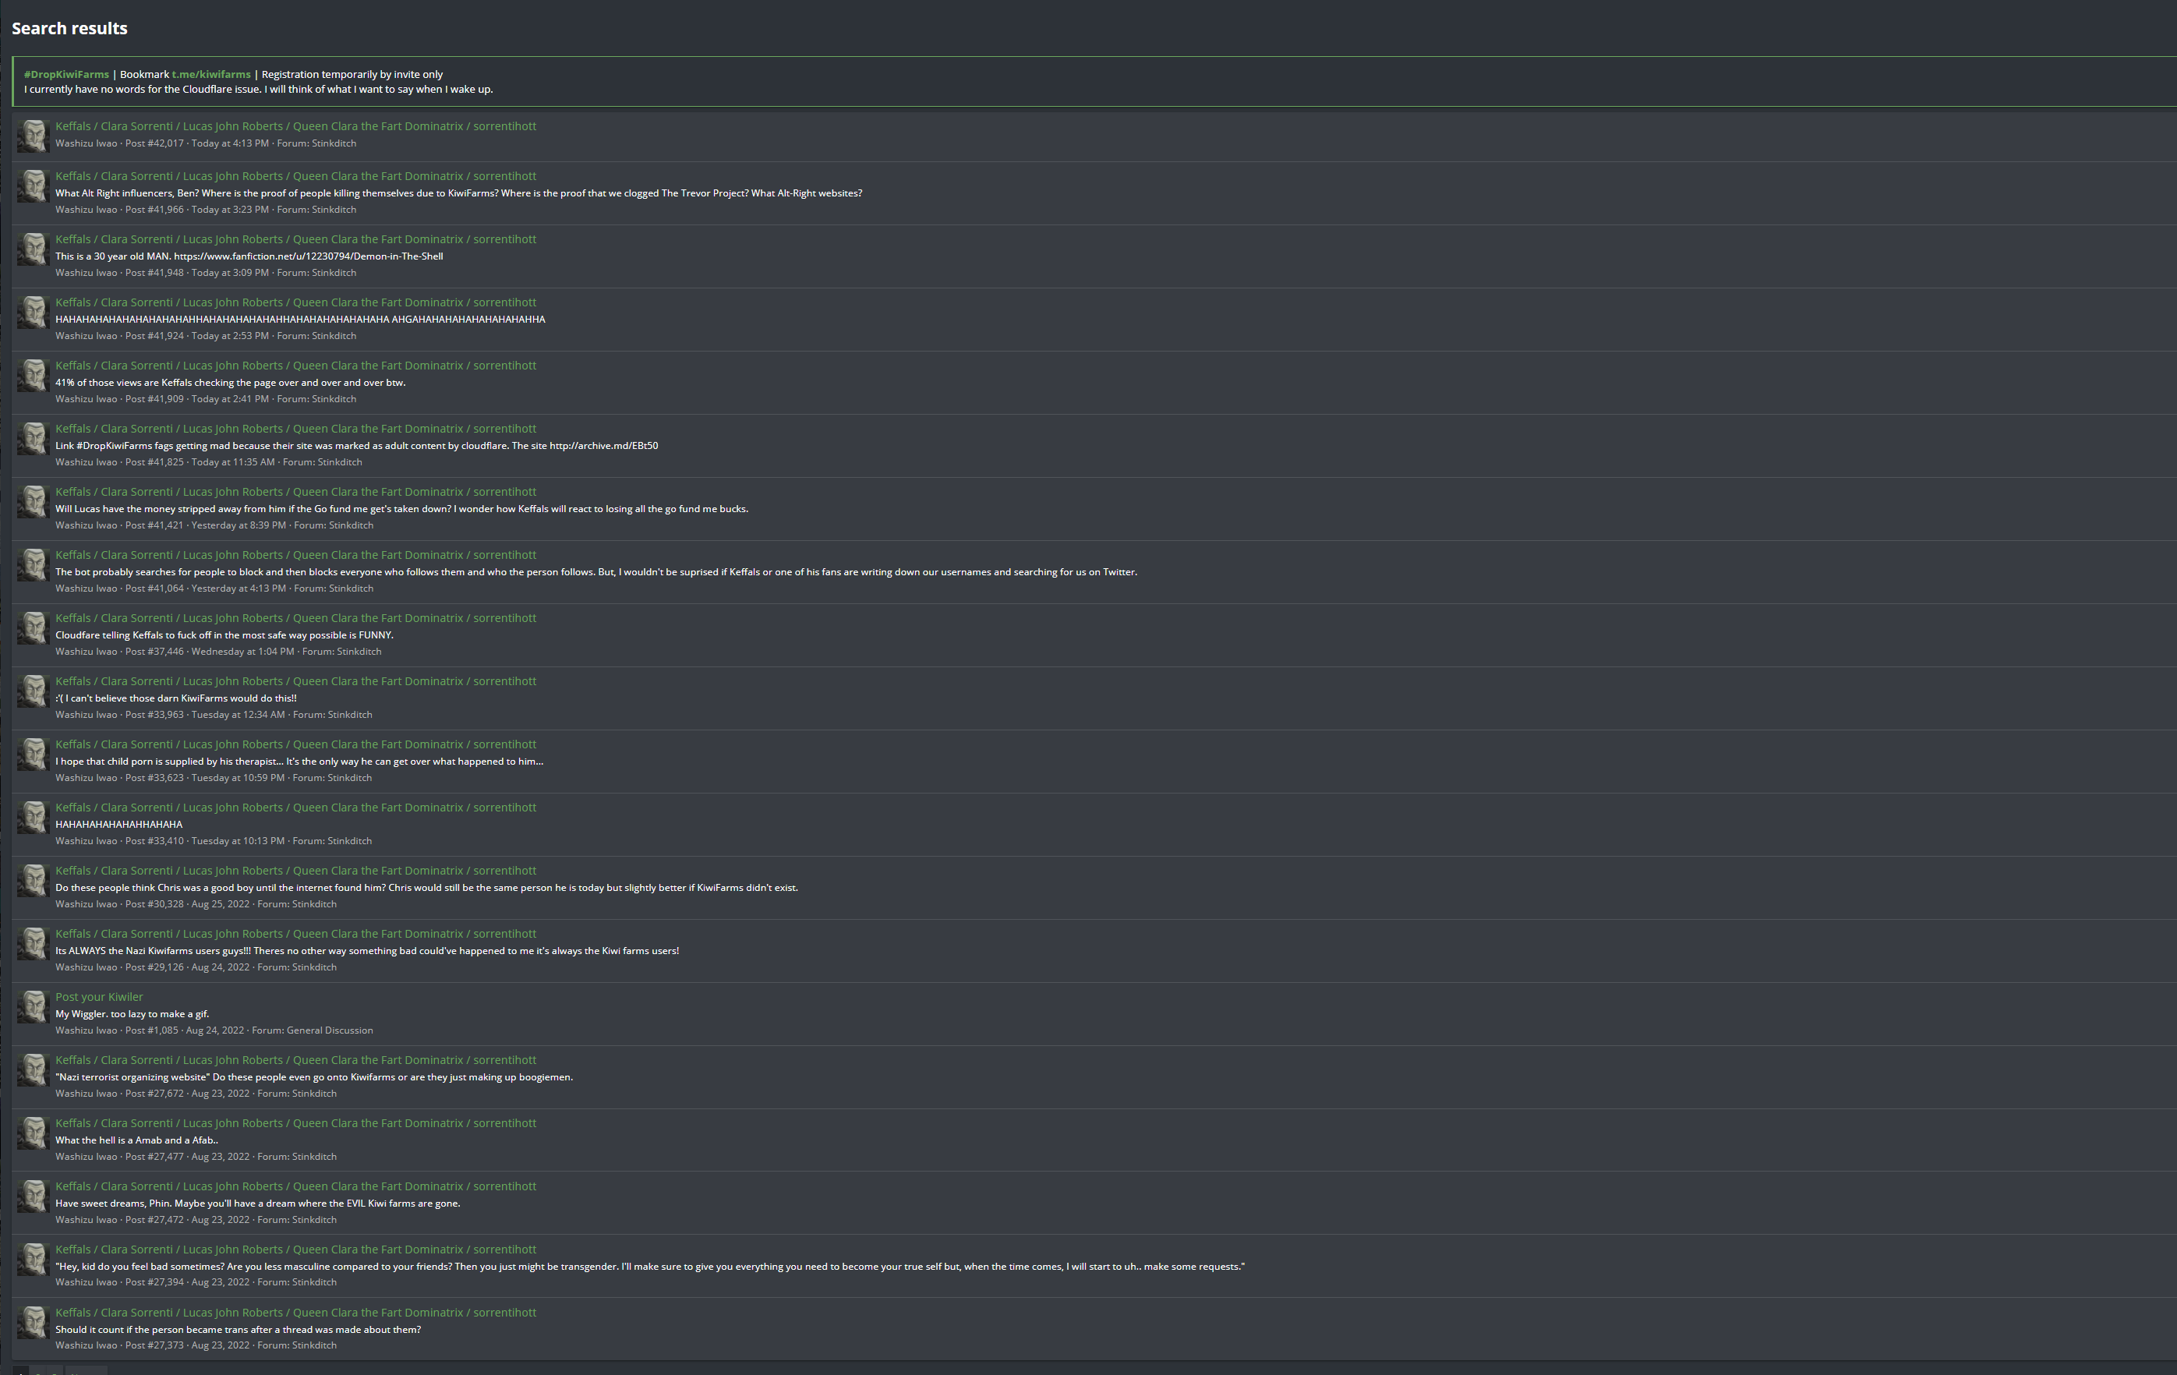
Task: Open the Stinkditch forum link in post #41,825 row
Action: [x=340, y=462]
